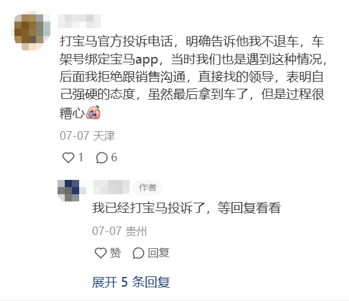
Task: Click the reply count 6 on top comment
Action: tap(114, 158)
